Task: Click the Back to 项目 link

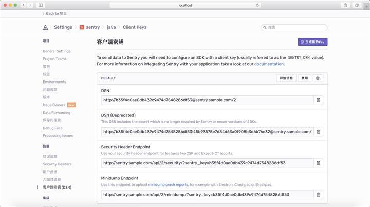Action: click(x=54, y=14)
